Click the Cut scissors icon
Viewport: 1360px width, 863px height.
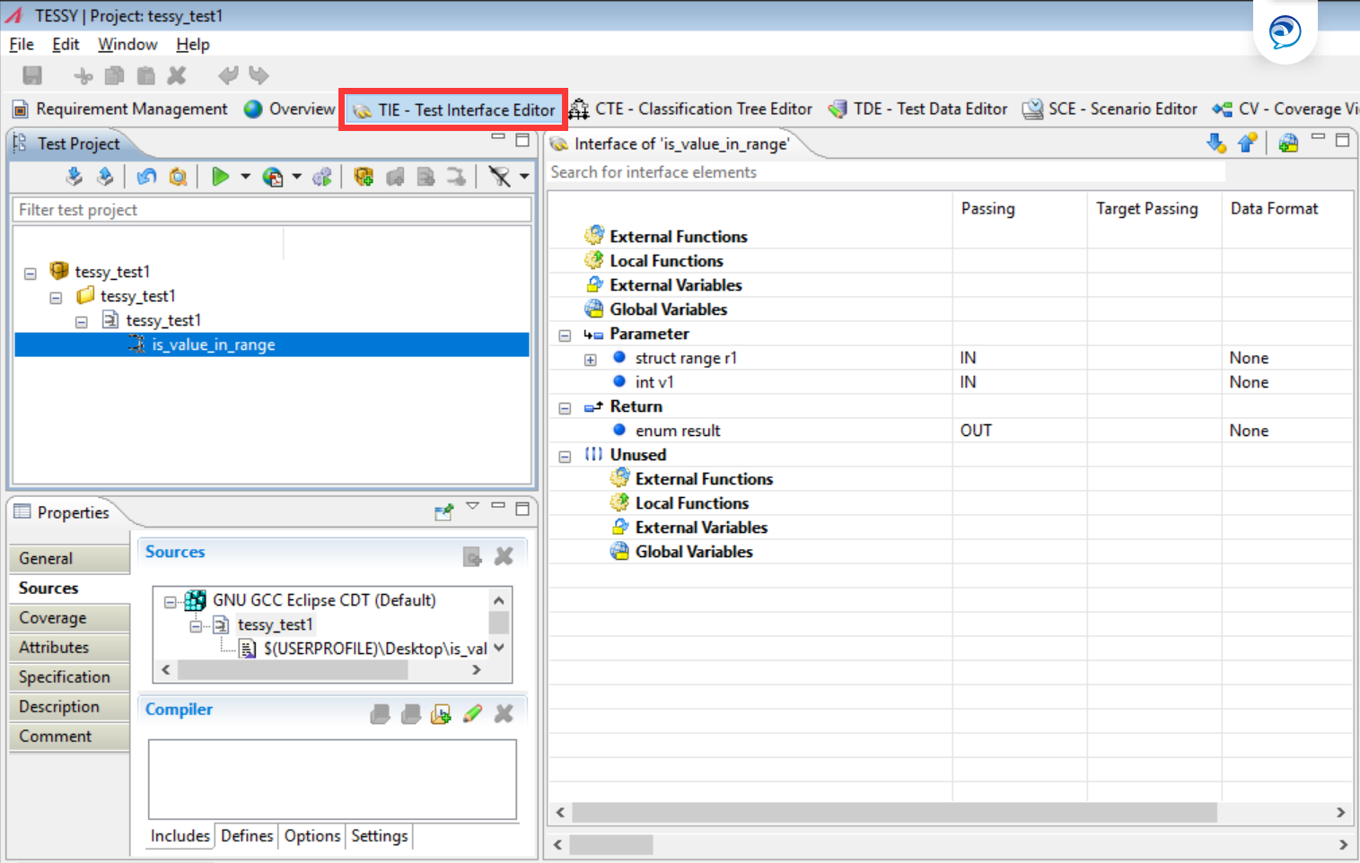pyautogui.click(x=83, y=75)
